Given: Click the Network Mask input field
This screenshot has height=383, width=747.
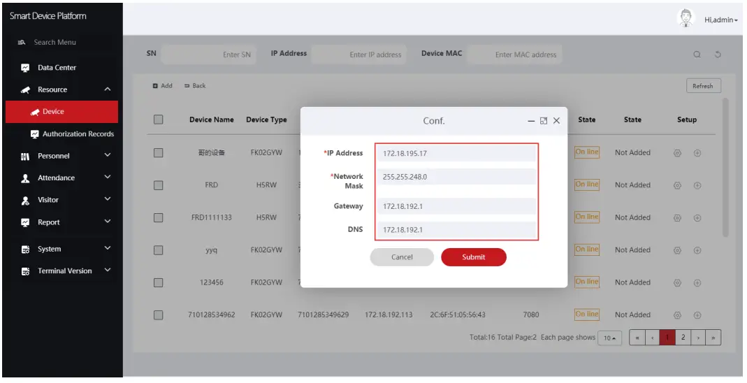Looking at the screenshot, I should coord(456,177).
